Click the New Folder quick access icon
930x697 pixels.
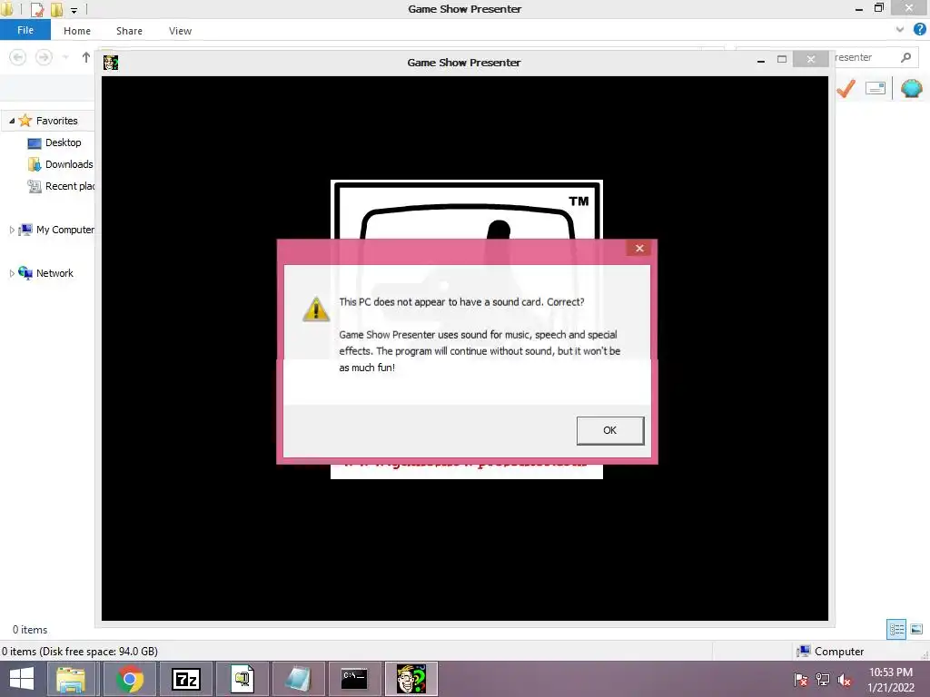click(56, 9)
